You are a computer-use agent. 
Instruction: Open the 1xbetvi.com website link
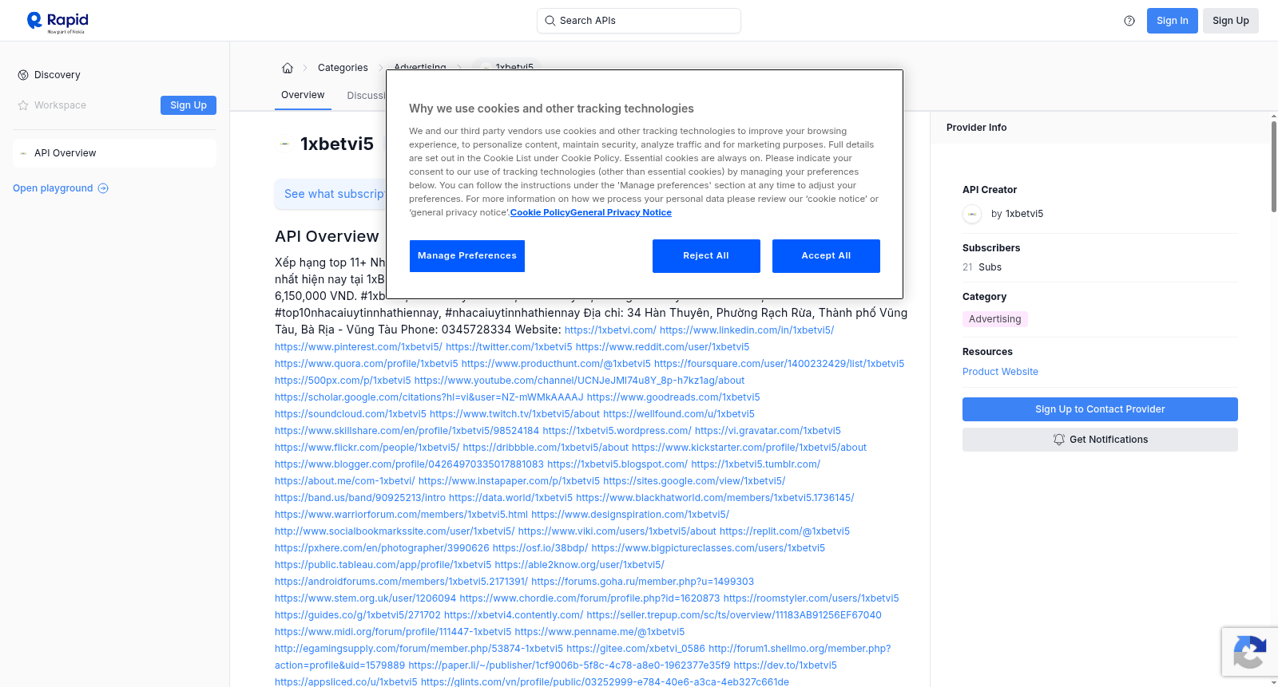(610, 330)
